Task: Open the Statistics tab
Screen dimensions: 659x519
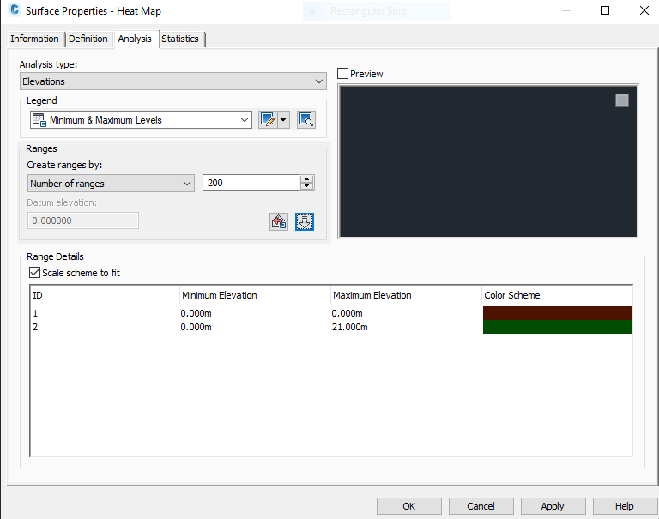Action: [x=180, y=39]
